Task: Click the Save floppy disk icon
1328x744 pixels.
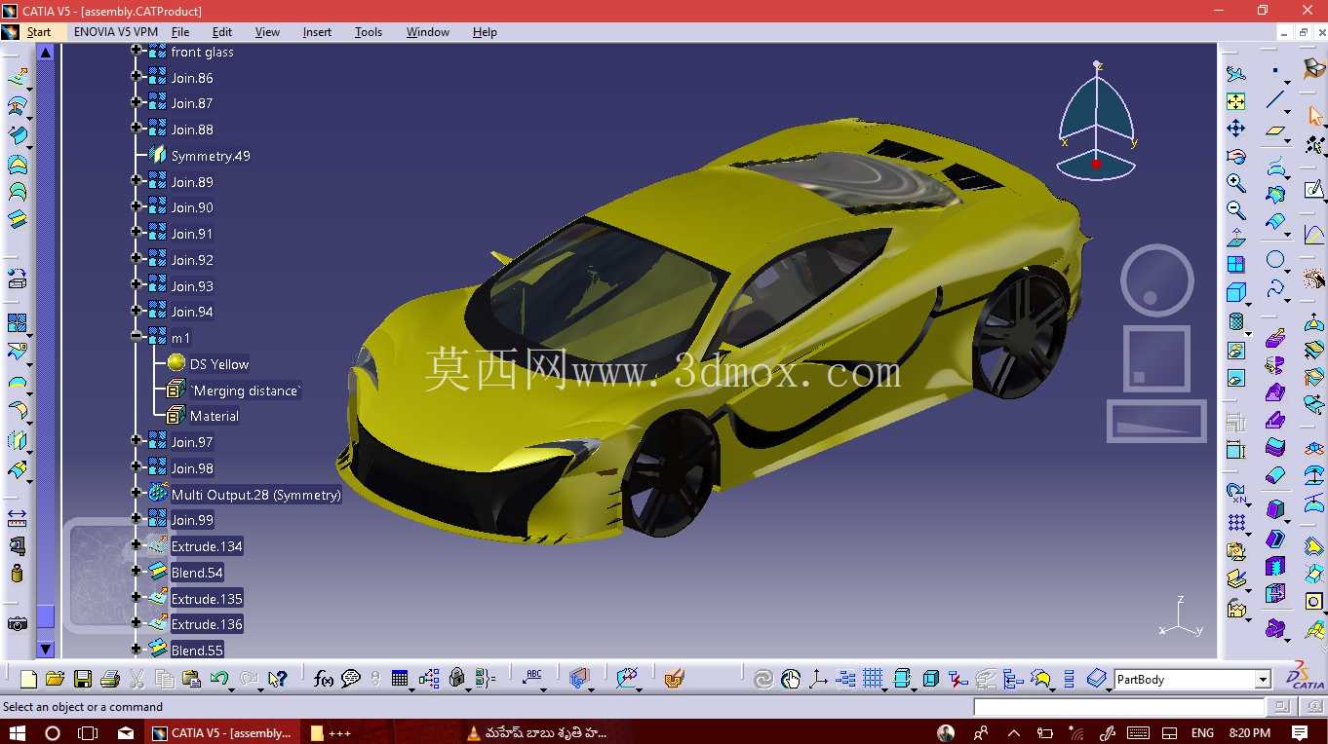Action: pyautogui.click(x=83, y=679)
